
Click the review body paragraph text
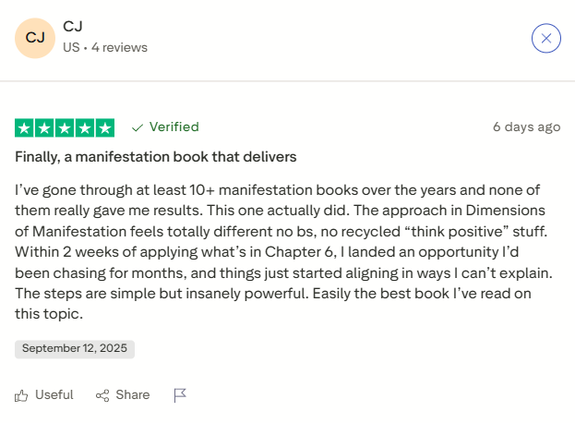[286, 251]
